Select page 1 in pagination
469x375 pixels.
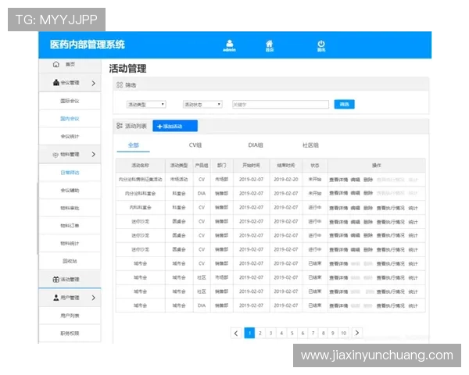coord(249,333)
